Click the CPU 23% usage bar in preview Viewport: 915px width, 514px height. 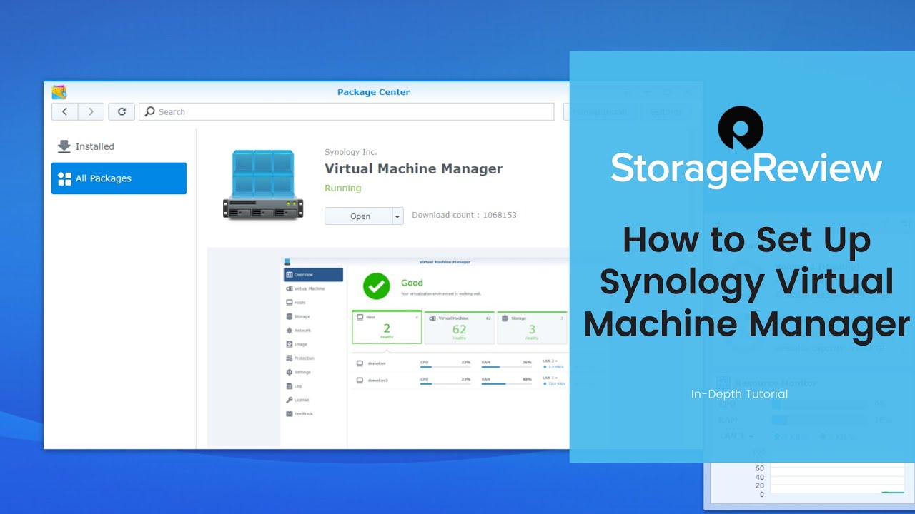(x=445, y=384)
